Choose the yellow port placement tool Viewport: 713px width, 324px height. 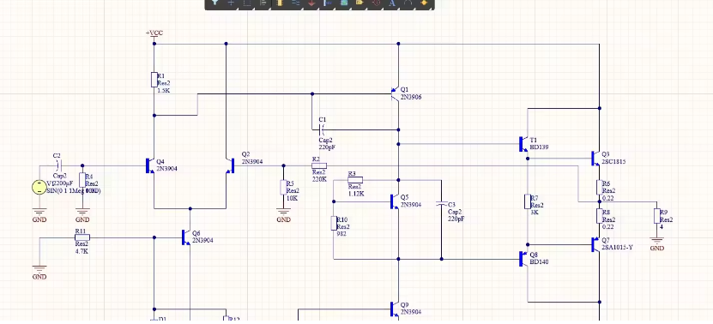360,3
